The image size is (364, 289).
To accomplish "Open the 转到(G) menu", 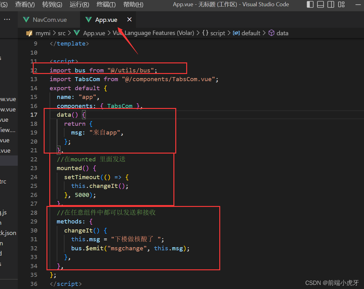I will pos(52,4).
